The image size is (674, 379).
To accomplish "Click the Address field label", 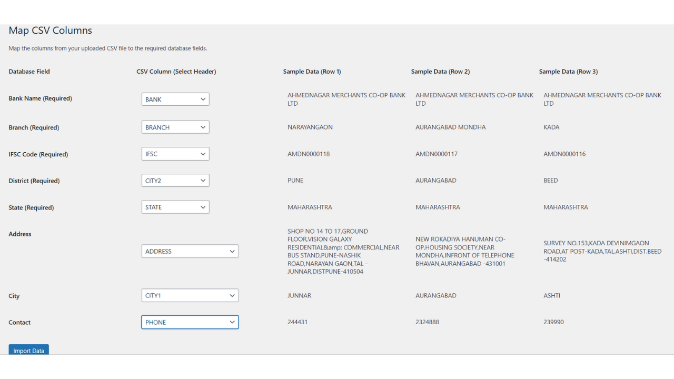I will [20, 234].
